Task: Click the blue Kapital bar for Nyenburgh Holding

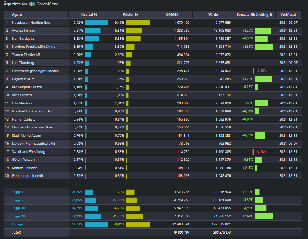Action: tap(96, 23)
